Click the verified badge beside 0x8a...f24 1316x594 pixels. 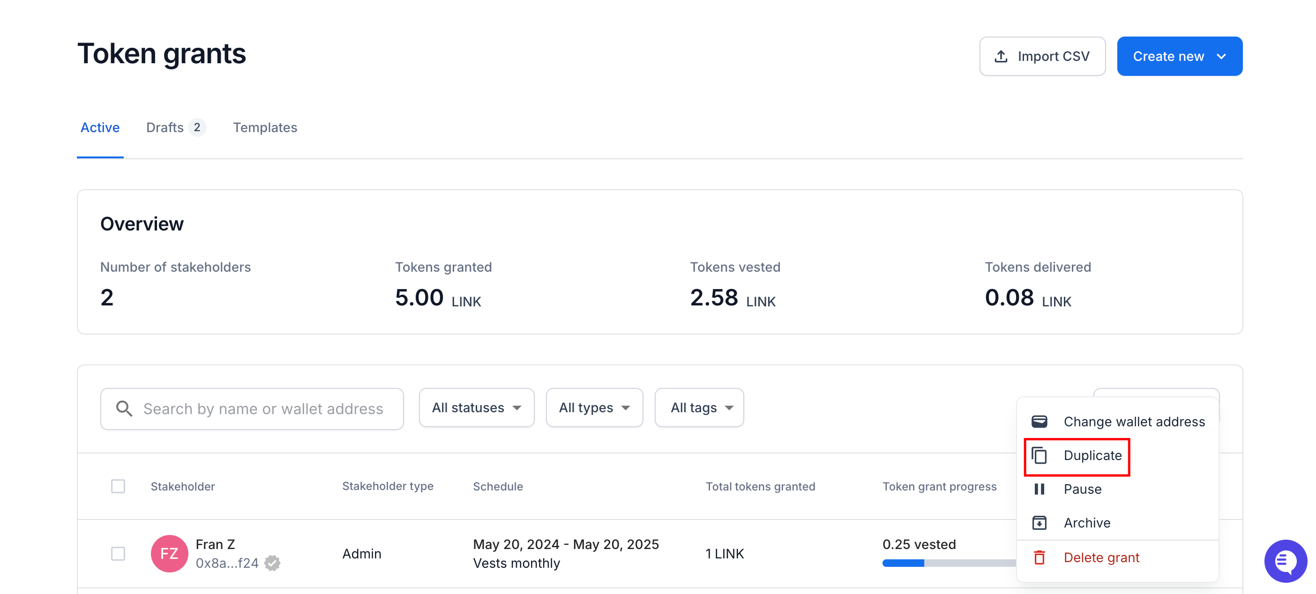pyautogui.click(x=272, y=563)
